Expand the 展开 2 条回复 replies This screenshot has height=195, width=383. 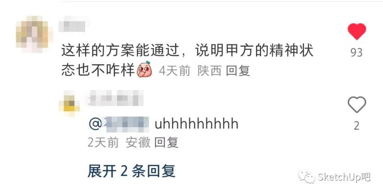coord(132,171)
